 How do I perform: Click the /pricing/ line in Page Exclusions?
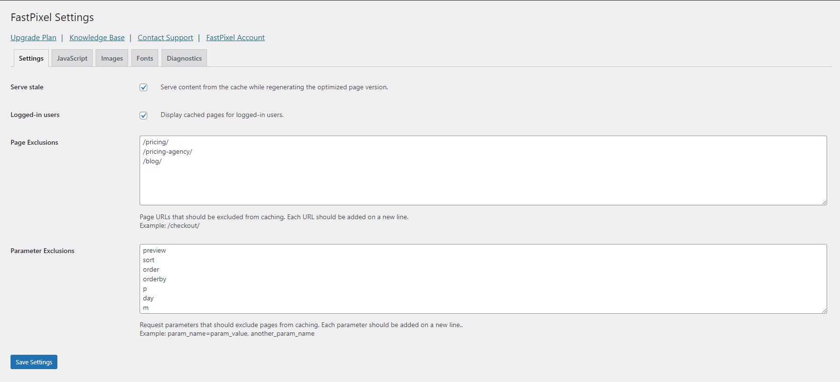pos(156,142)
